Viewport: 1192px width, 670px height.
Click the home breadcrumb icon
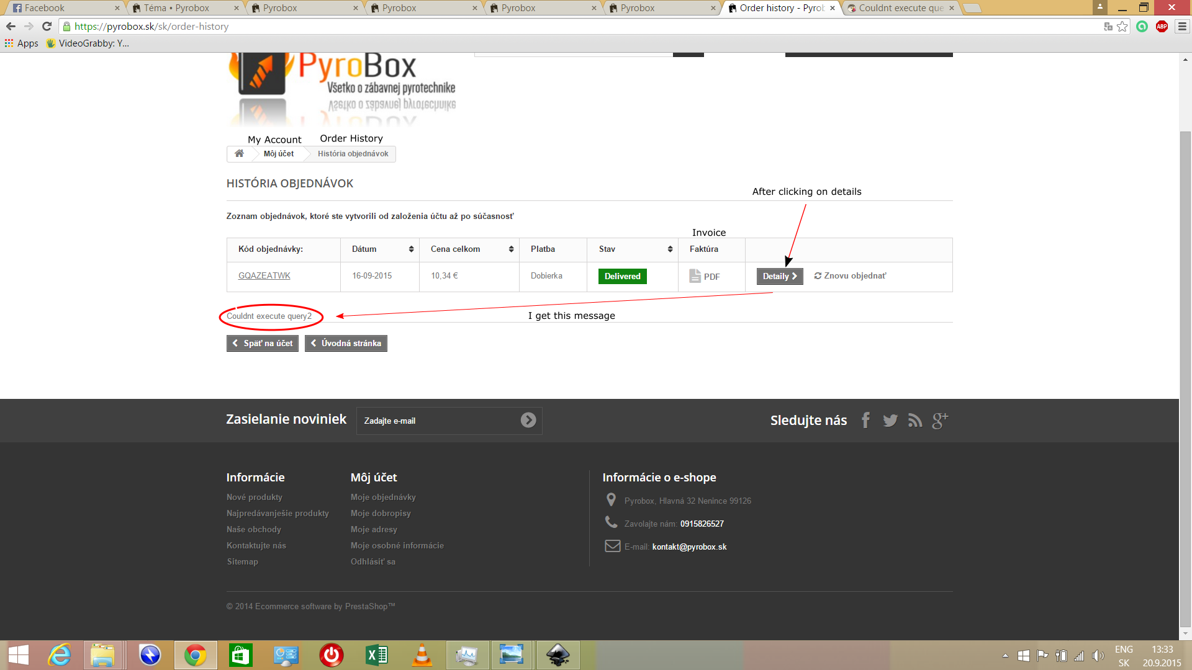pyautogui.click(x=239, y=153)
